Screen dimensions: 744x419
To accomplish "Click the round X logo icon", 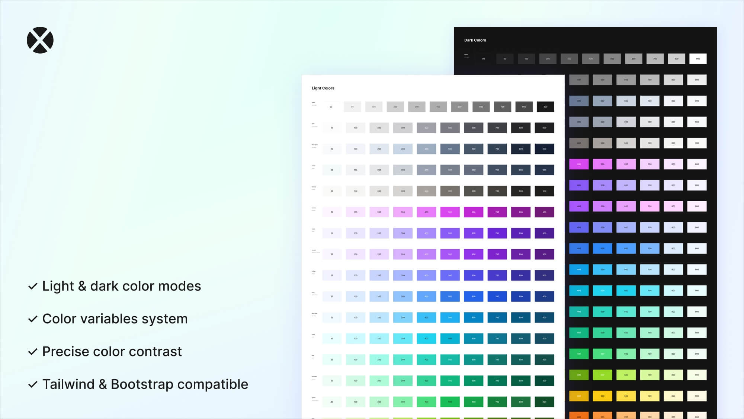I will point(40,40).
